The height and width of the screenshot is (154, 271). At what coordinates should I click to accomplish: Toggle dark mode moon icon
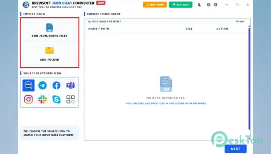(x=200, y=5)
